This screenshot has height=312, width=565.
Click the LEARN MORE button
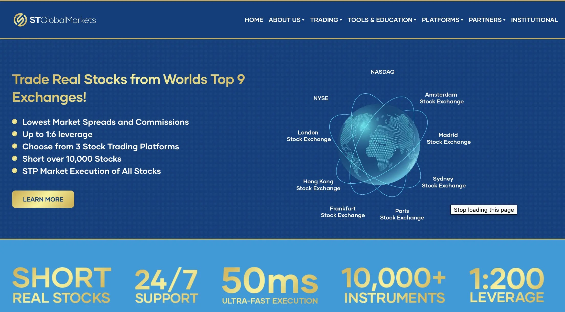(43, 199)
